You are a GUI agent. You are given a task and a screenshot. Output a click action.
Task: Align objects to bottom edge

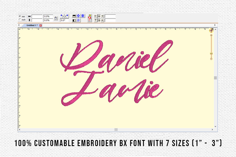click(x=102, y=20)
